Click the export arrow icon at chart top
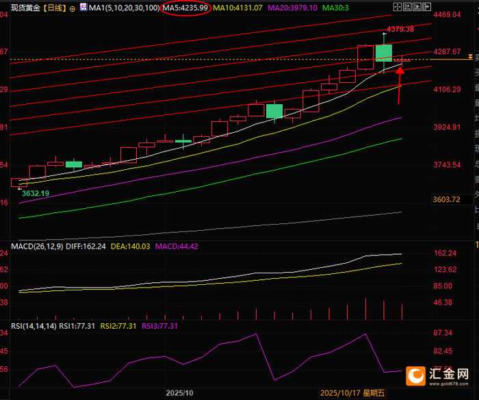Screen dimensions: 479x400 pyautogui.click(x=427, y=7)
